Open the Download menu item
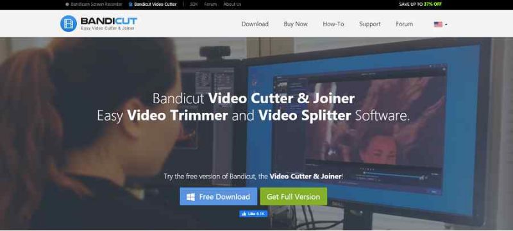The image size is (513, 231). pyautogui.click(x=255, y=24)
